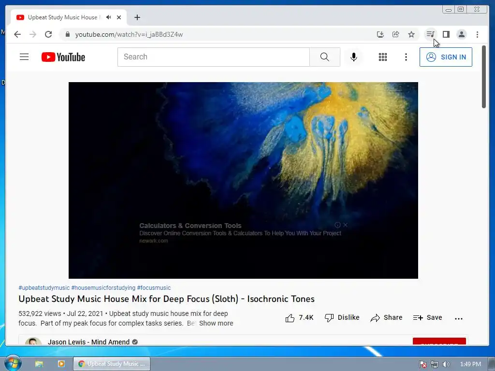Start voice search with the microphone
The height and width of the screenshot is (371, 495).
tap(354, 57)
